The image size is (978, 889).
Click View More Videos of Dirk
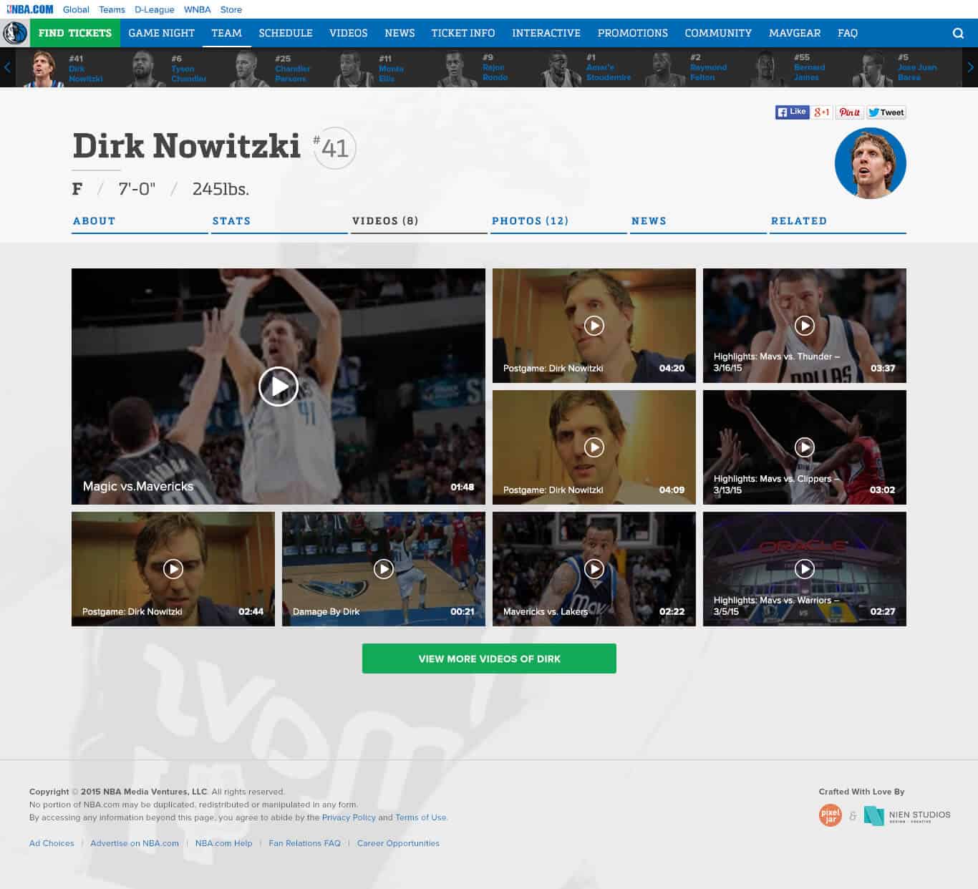click(489, 659)
